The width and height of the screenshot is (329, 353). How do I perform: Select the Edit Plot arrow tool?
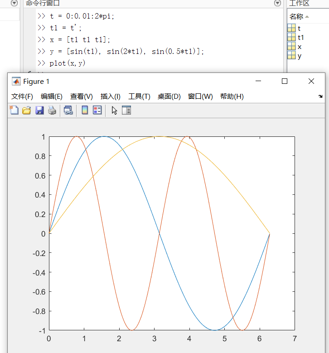tap(114, 110)
